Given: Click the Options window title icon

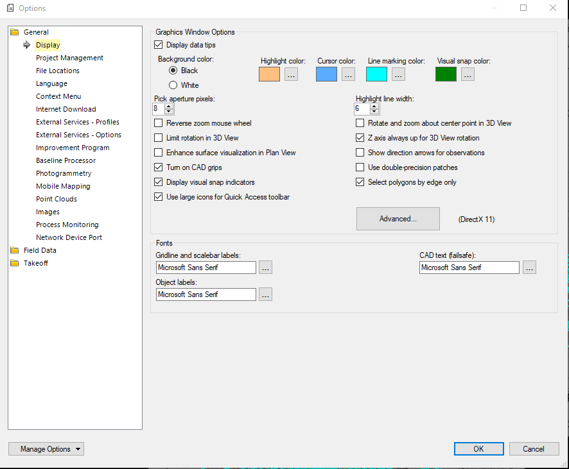Looking at the screenshot, I should pos(10,8).
